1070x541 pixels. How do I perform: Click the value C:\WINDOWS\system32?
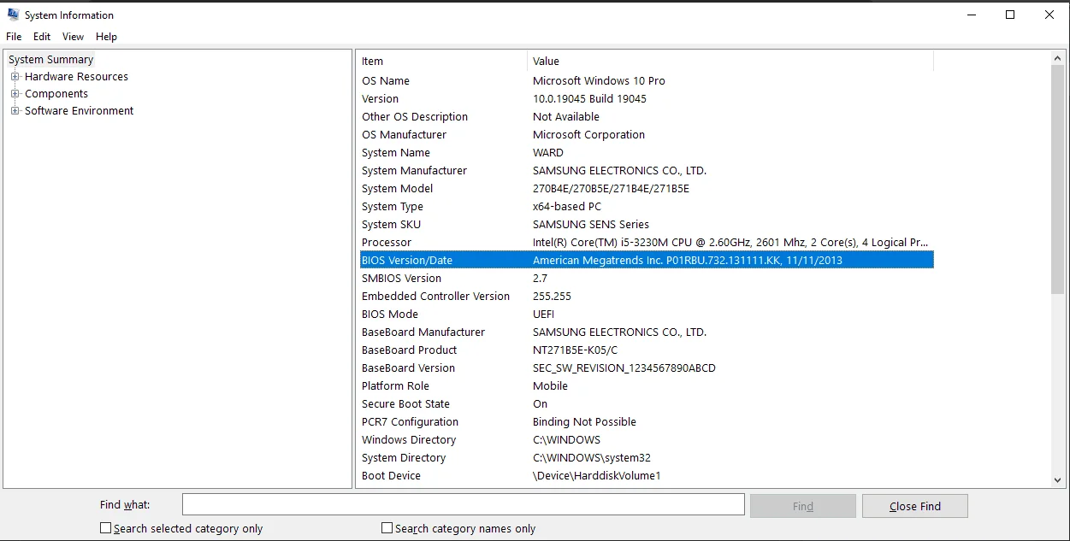pos(592,457)
